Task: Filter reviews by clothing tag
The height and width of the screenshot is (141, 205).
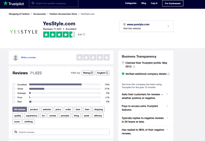Action: pos(28,121)
